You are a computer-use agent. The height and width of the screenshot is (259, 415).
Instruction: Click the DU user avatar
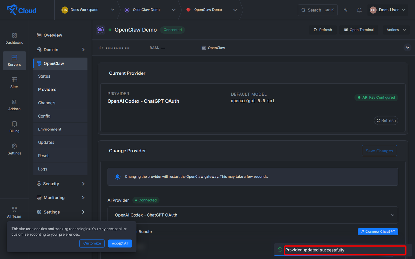point(373,10)
